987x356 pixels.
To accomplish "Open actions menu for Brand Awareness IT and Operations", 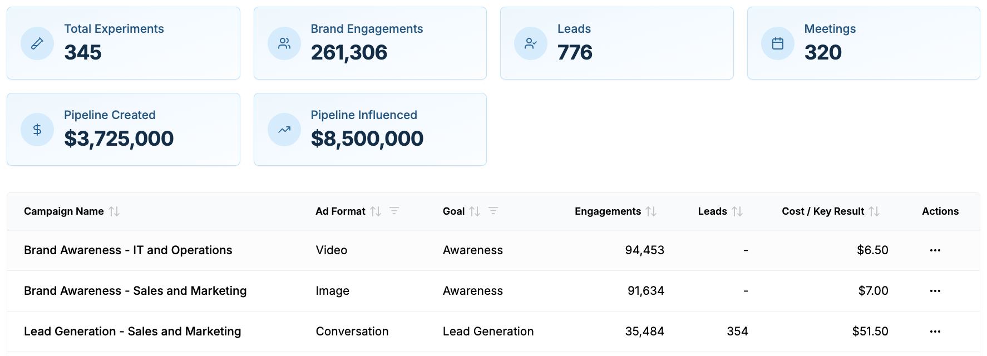I will 935,250.
